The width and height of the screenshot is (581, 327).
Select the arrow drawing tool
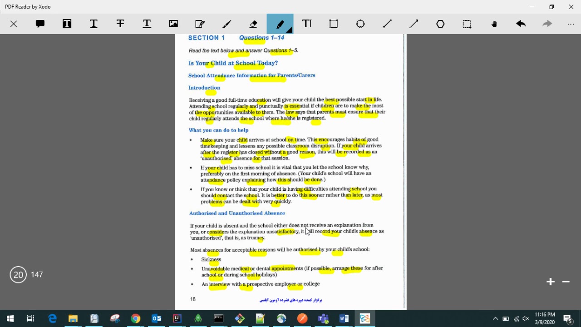click(414, 24)
